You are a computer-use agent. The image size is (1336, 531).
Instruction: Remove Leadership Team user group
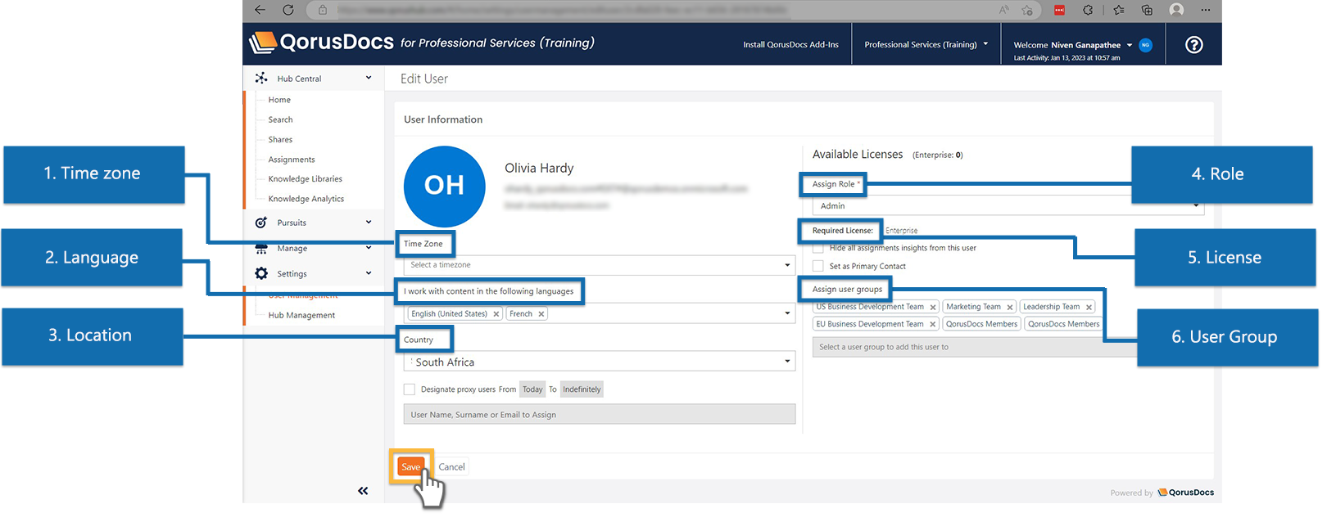pos(1089,308)
